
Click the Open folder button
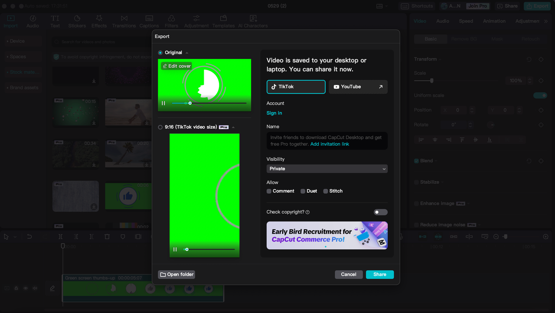176,274
